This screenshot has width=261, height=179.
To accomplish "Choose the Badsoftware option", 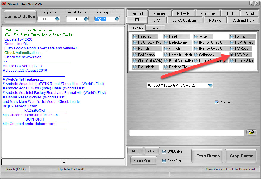I will point(177,42).
